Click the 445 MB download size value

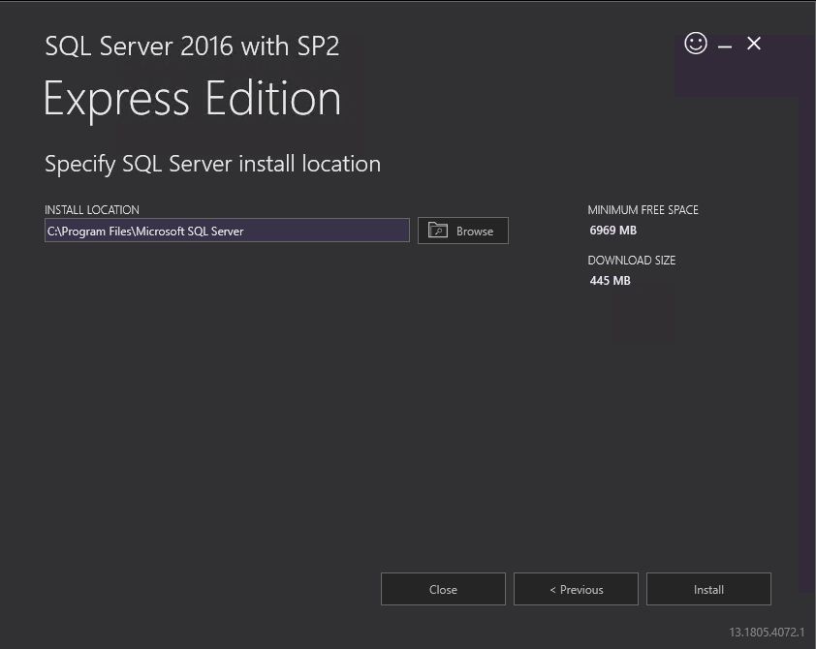coord(610,281)
